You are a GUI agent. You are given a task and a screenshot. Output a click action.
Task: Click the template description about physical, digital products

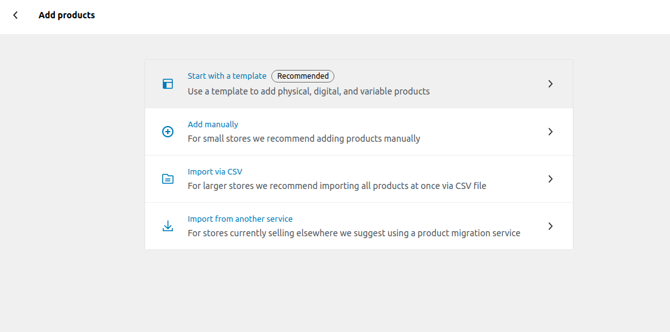[309, 91]
